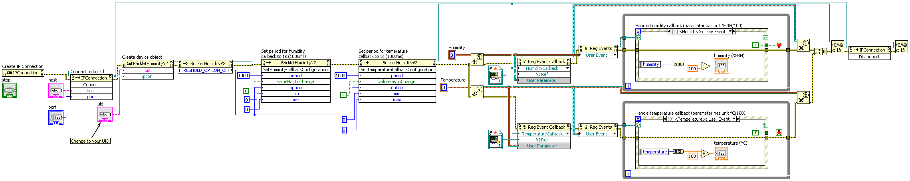910x181 pixels.
Task: Open the TemperatureCallback event dropdown
Action: pyautogui.click(x=568, y=134)
